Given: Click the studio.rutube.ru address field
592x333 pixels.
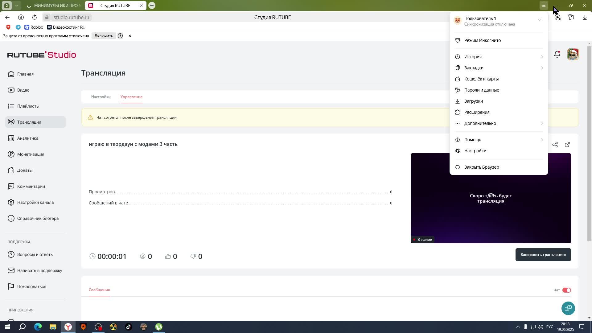Looking at the screenshot, I should (x=72, y=17).
